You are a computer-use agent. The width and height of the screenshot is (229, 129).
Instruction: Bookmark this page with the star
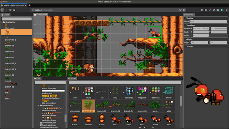pos(184,10)
